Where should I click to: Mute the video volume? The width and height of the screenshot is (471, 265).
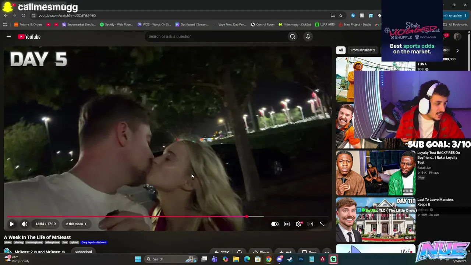[x=24, y=224]
